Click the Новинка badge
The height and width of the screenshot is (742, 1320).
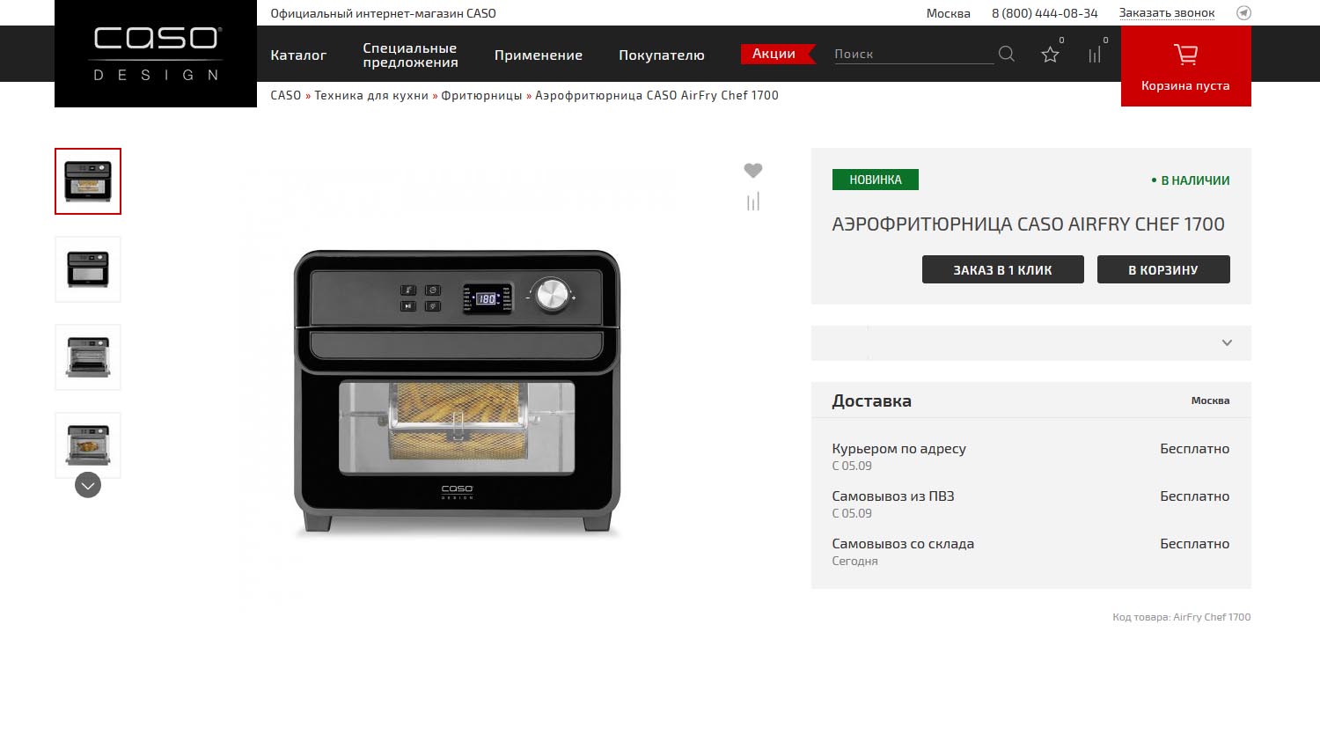[x=876, y=180]
